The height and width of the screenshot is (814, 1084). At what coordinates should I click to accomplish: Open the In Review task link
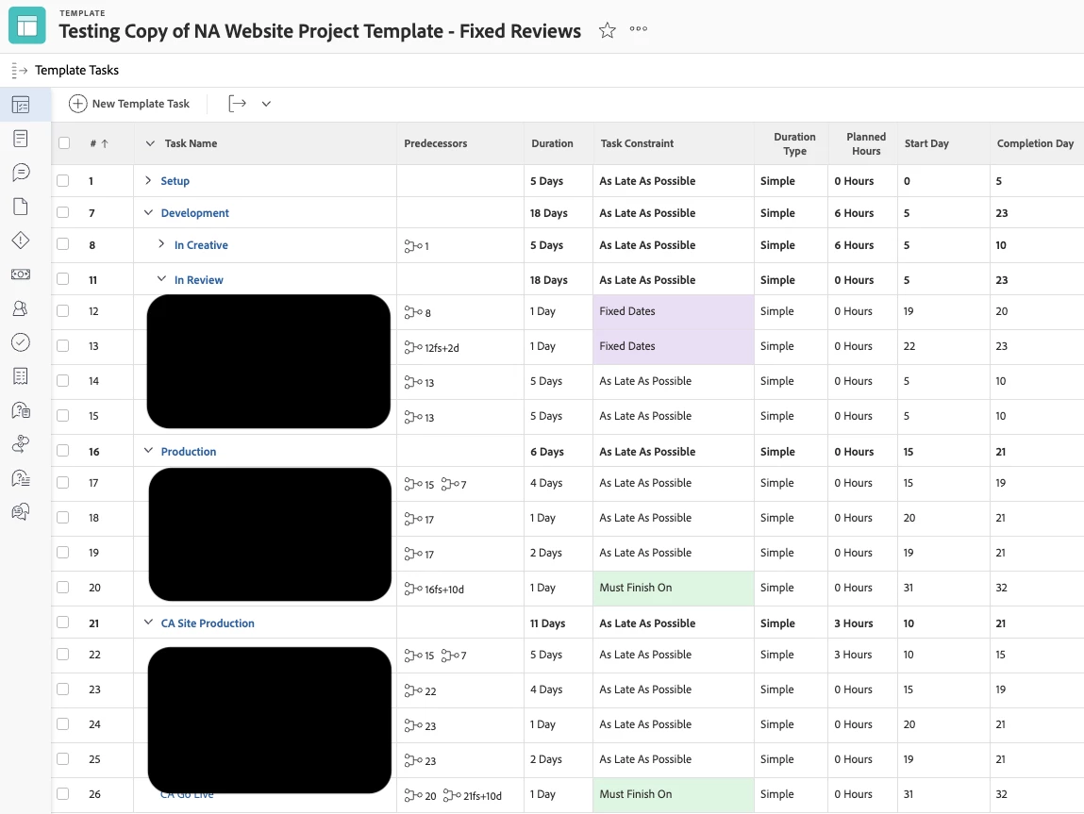[x=198, y=280]
